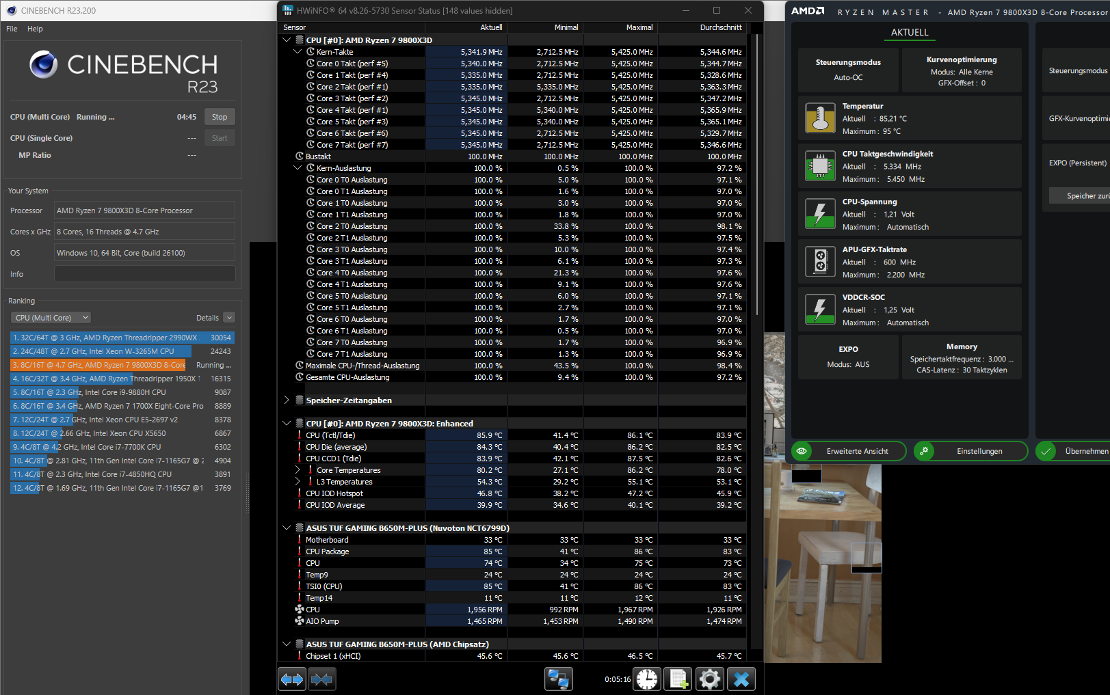Image resolution: width=1110 pixels, height=695 pixels.
Task: Select the Core i7-7700K ranking row
Action: [122, 447]
